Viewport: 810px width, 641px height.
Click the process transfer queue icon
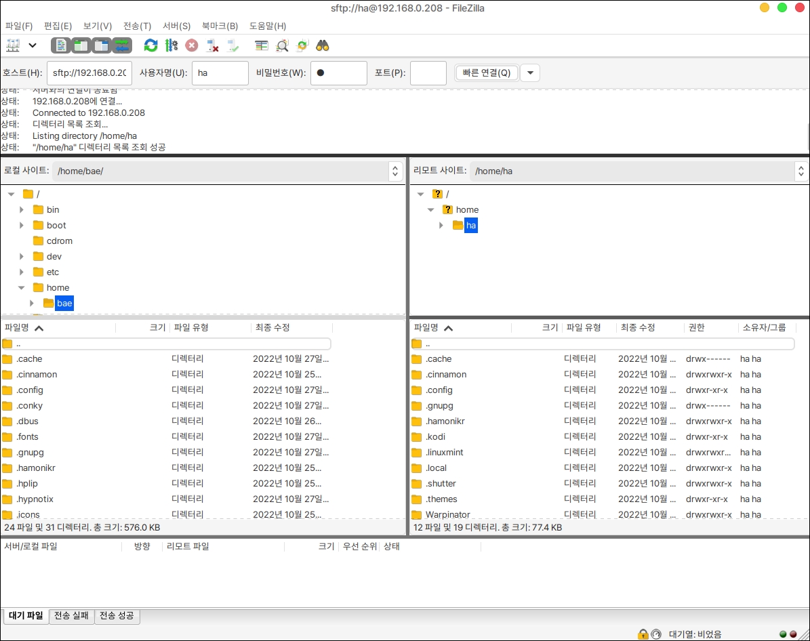[x=171, y=45]
